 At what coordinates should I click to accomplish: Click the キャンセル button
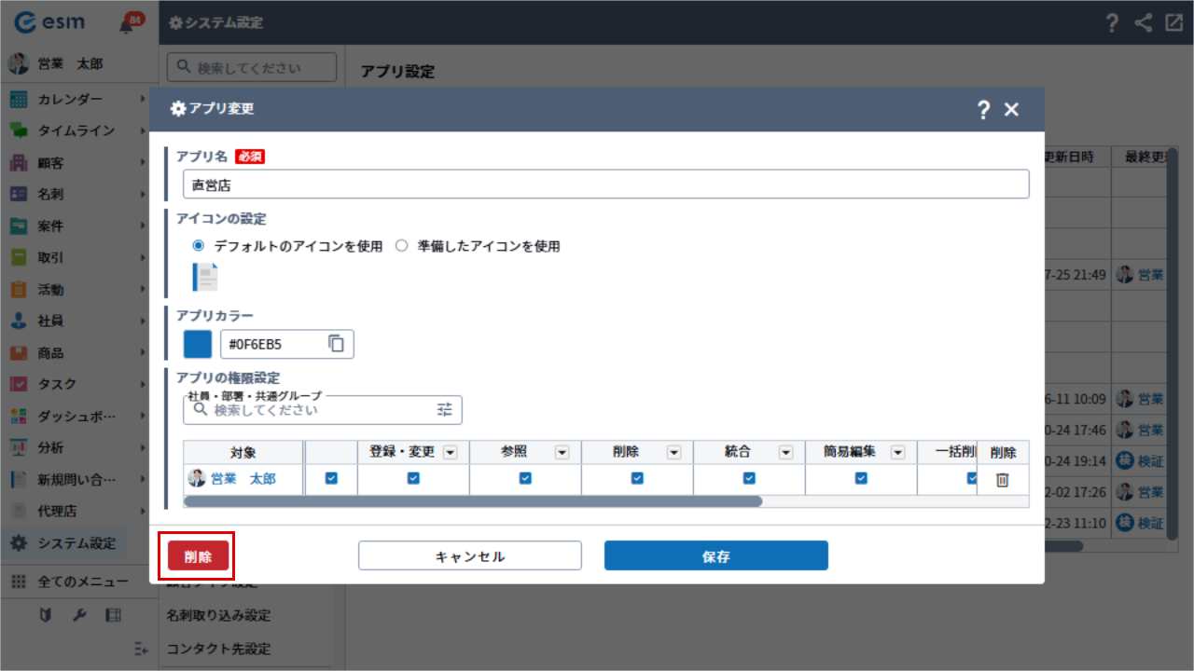tap(470, 556)
